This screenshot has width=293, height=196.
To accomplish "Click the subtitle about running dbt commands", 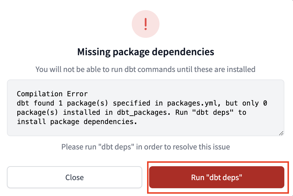I will tap(145, 69).
